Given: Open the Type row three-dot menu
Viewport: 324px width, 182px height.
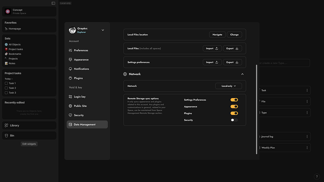Looking at the screenshot, I should 307,113.
